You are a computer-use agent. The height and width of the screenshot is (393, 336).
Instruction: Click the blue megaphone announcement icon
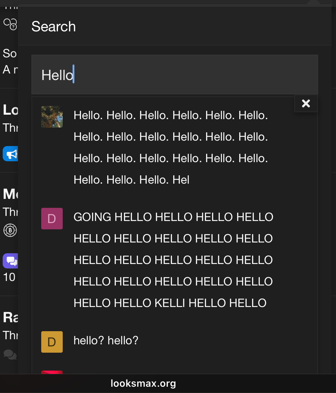[11, 154]
